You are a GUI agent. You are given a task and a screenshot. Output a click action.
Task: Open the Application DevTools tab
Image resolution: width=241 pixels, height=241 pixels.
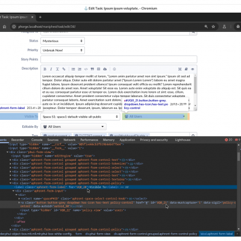127,140
